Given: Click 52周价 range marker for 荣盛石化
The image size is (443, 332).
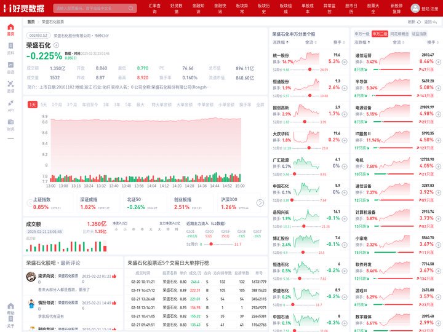Looking at the screenshot, I should (211, 244).
